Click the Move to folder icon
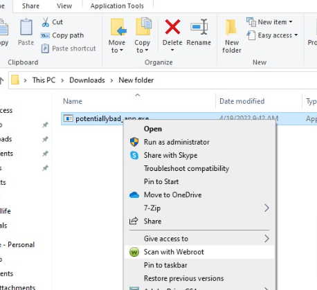This screenshot has height=290, width=317. point(118,27)
